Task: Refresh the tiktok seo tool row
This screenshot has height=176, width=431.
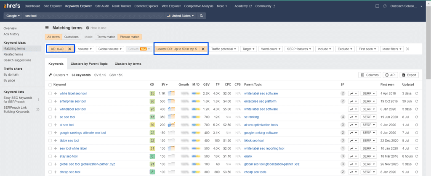Action: [417, 141]
